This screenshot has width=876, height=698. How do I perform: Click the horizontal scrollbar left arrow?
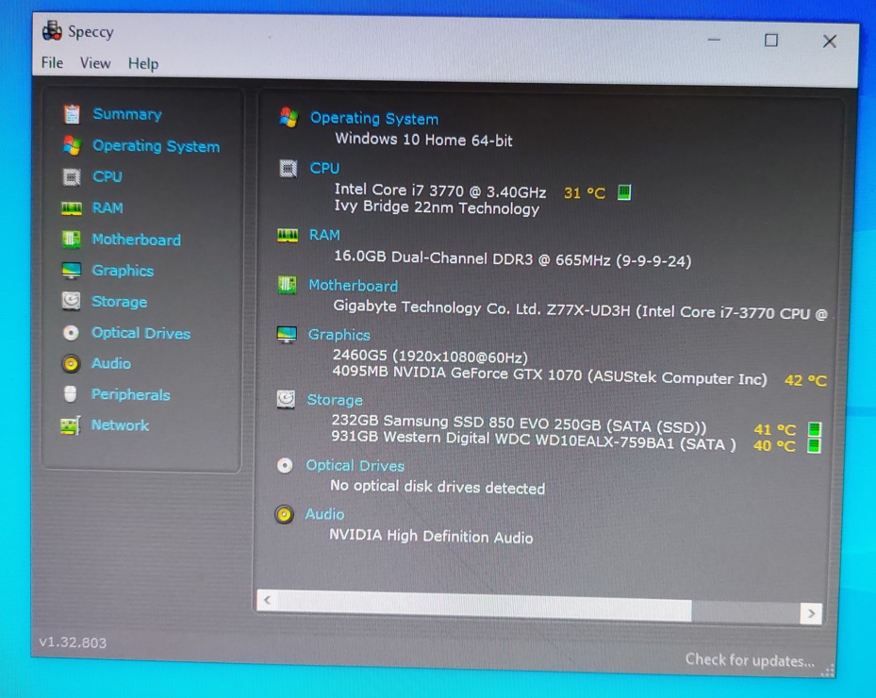pos(268,600)
